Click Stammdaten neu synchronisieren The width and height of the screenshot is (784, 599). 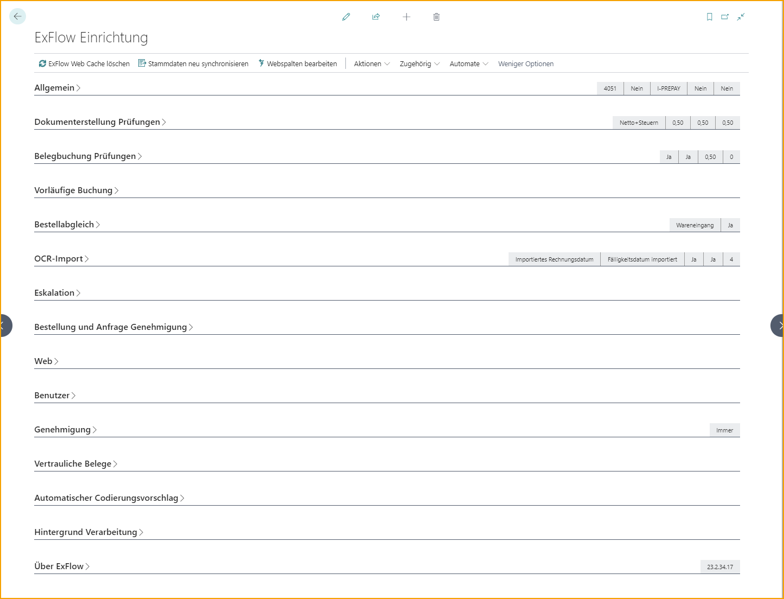193,63
